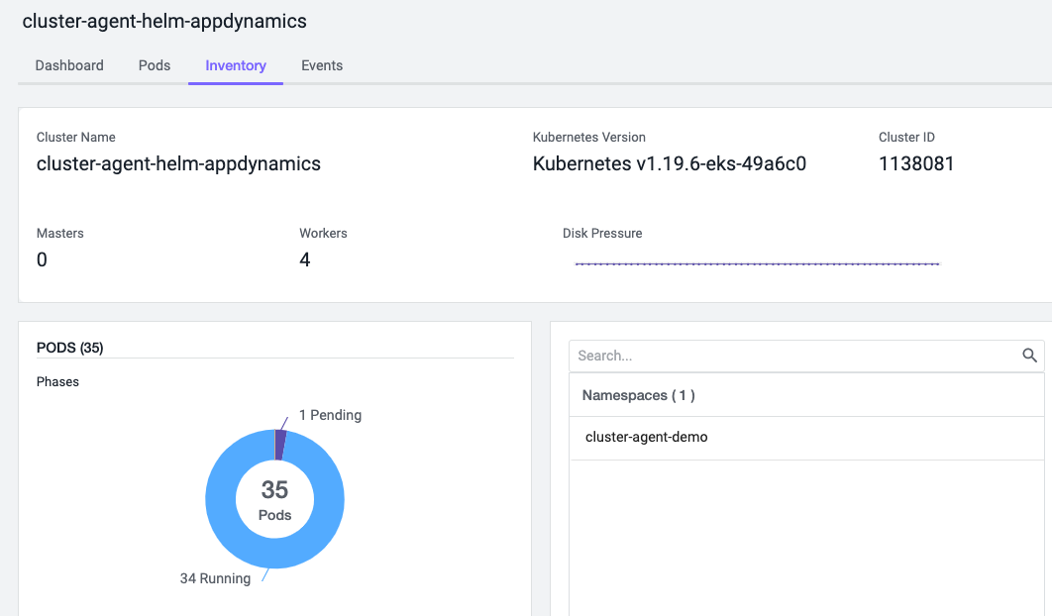Click the Pending slice of the pods donut
The image size is (1052, 616).
coord(281,445)
